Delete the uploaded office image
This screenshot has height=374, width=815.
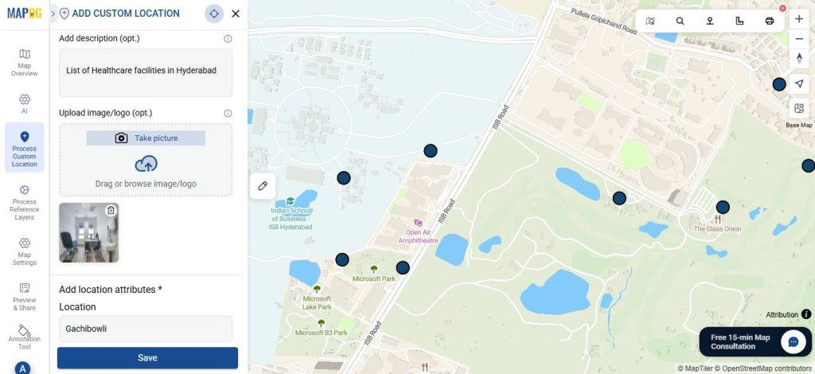111,210
